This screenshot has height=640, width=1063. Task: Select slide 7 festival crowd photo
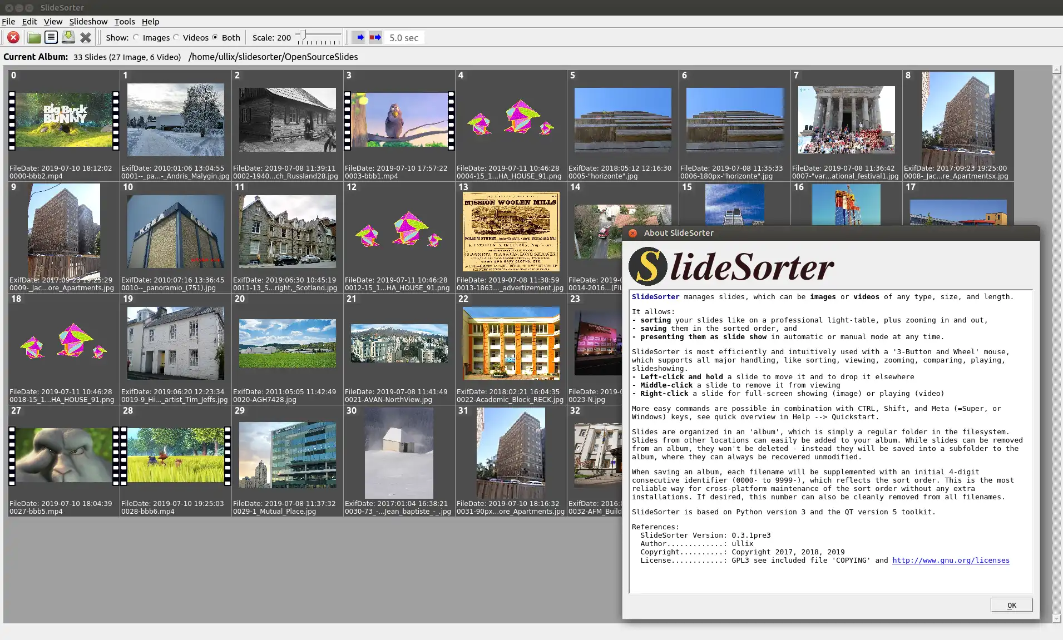point(847,120)
